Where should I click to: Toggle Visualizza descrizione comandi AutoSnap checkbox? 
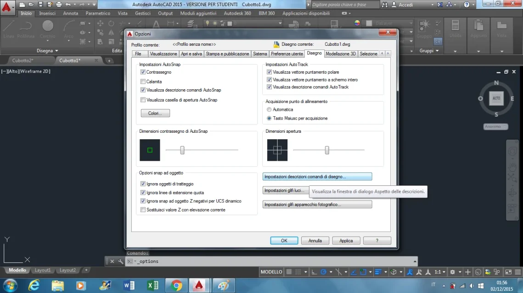(143, 90)
